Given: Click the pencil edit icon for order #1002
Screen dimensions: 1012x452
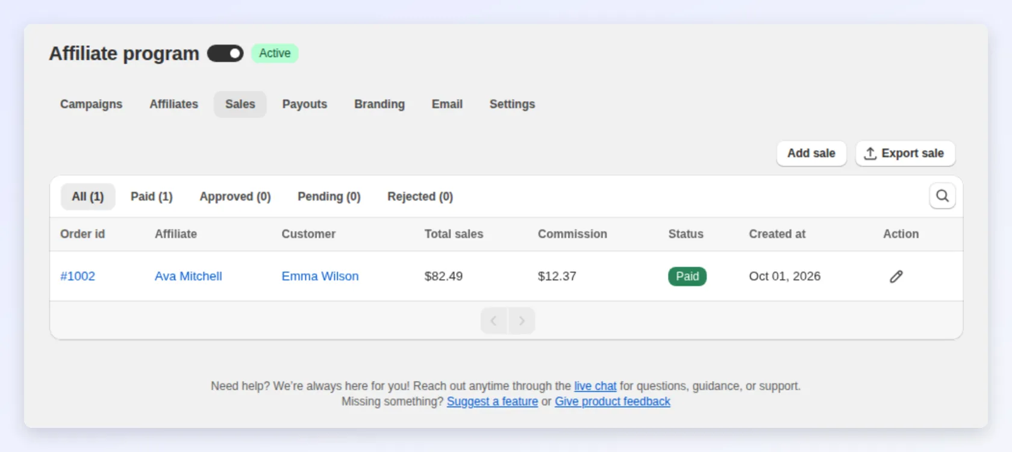Looking at the screenshot, I should (896, 276).
